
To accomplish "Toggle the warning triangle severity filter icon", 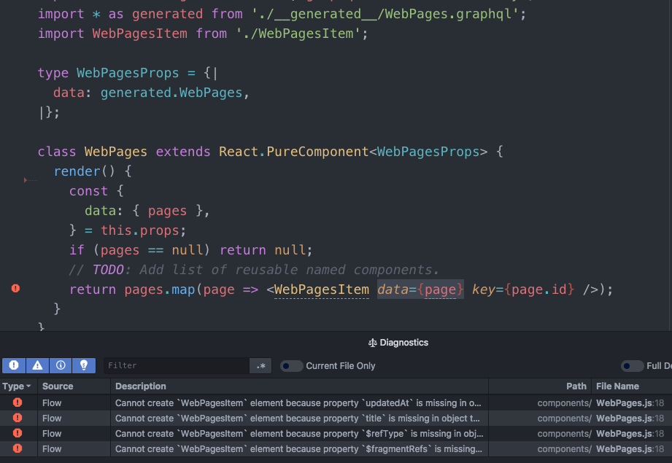I will 37,365.
